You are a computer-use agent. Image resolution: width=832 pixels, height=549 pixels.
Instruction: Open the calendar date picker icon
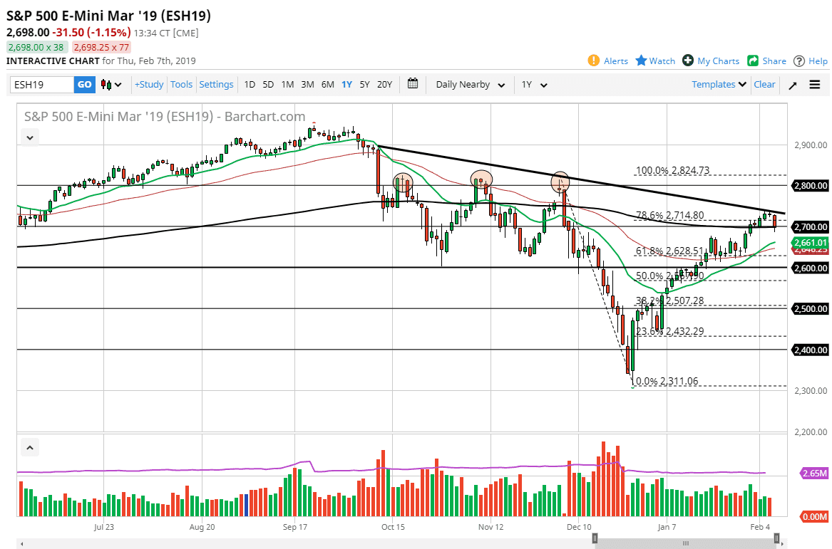[412, 84]
